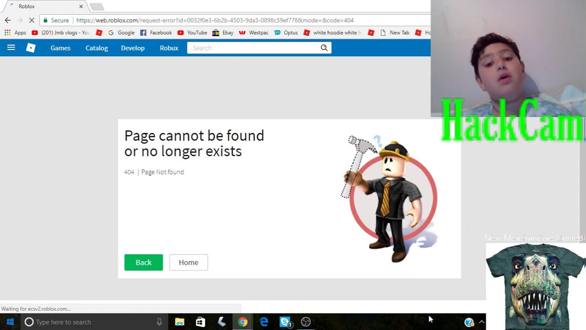Click the green Back button
586x330 pixels.
click(x=143, y=262)
